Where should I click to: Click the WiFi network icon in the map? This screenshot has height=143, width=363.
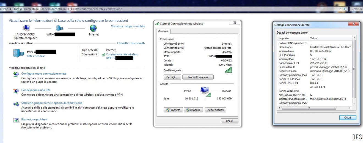pyautogui.click(x=59, y=28)
